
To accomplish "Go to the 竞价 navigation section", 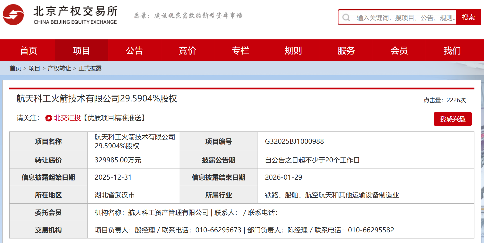I will pos(187,50).
